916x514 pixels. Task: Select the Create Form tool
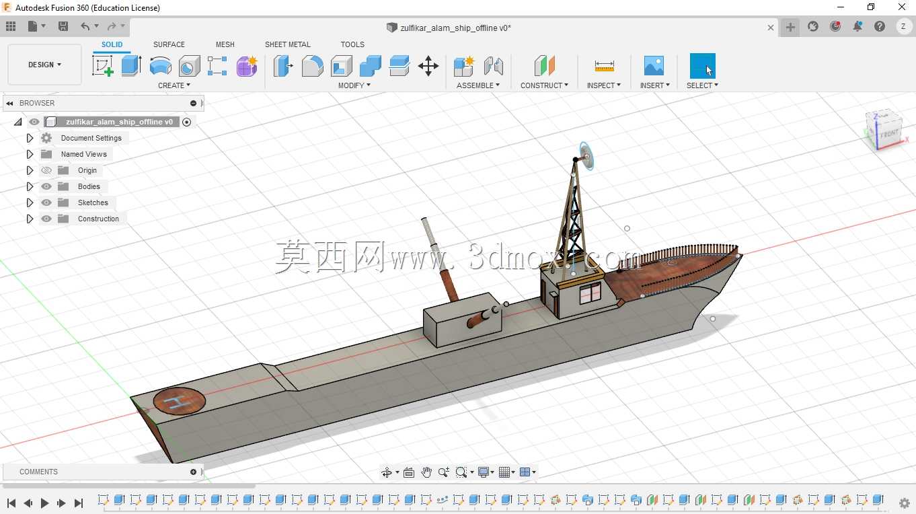[247, 66]
